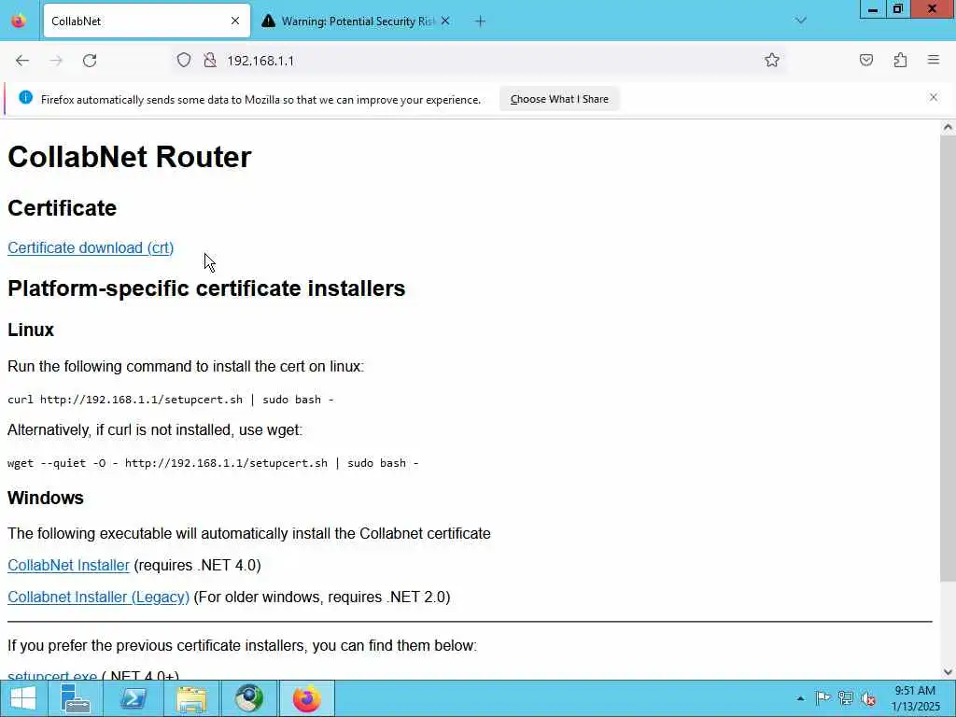Click the vertical scrollbar thumb
The image size is (956, 717).
pos(948,358)
